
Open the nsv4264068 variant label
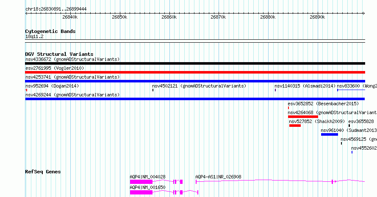(332, 112)
